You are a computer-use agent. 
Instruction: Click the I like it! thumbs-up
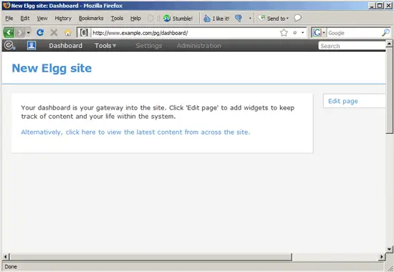click(x=216, y=19)
